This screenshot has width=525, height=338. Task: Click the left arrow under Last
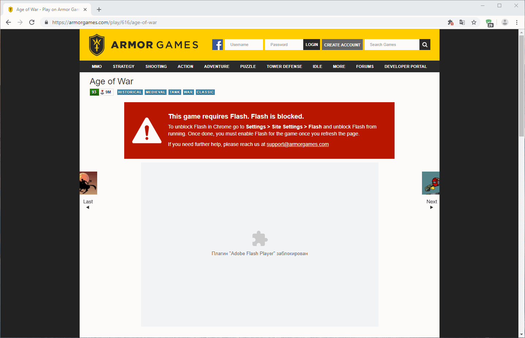[x=88, y=207]
